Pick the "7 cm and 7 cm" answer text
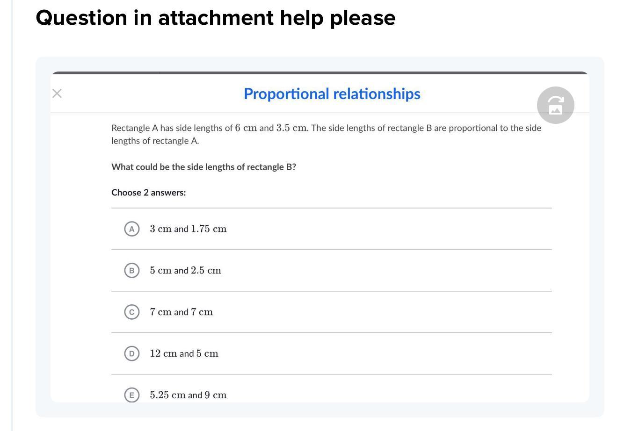This screenshot has width=617, height=431. coord(181,312)
